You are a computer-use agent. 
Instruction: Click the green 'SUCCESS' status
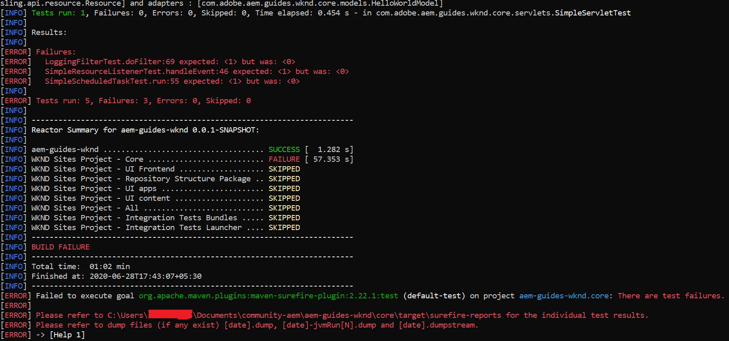(x=284, y=150)
